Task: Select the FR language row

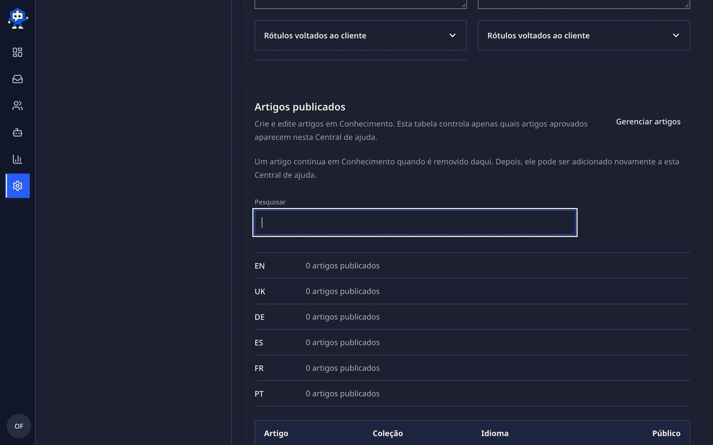Action: [472, 368]
